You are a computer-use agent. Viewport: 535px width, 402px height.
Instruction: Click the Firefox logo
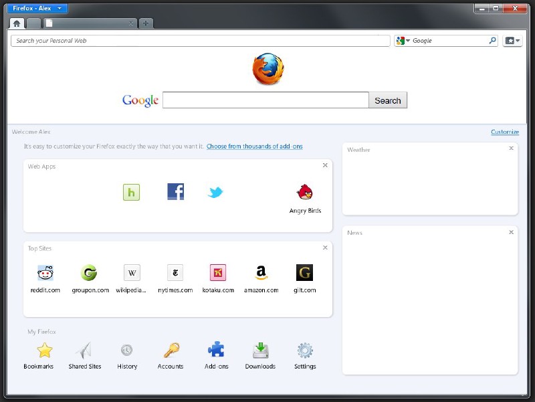268,69
